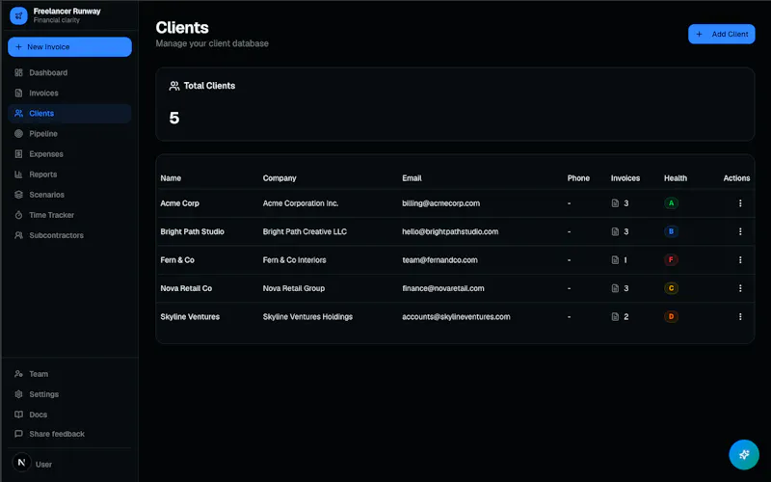Click accounts@skylineventures.com email
This screenshot has height=482, width=771.
pos(456,317)
